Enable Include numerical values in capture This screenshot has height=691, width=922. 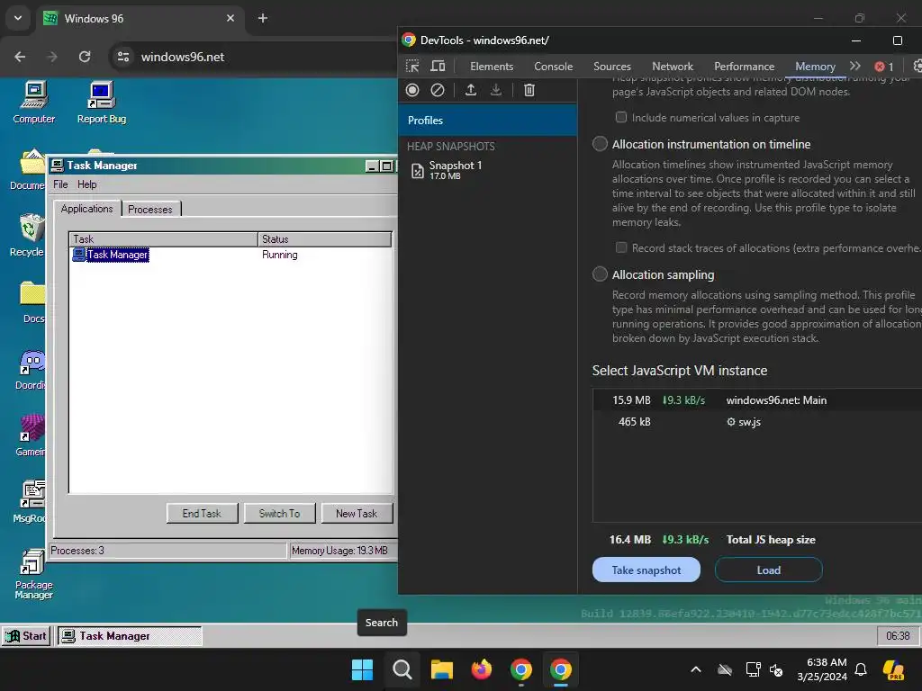[621, 118]
